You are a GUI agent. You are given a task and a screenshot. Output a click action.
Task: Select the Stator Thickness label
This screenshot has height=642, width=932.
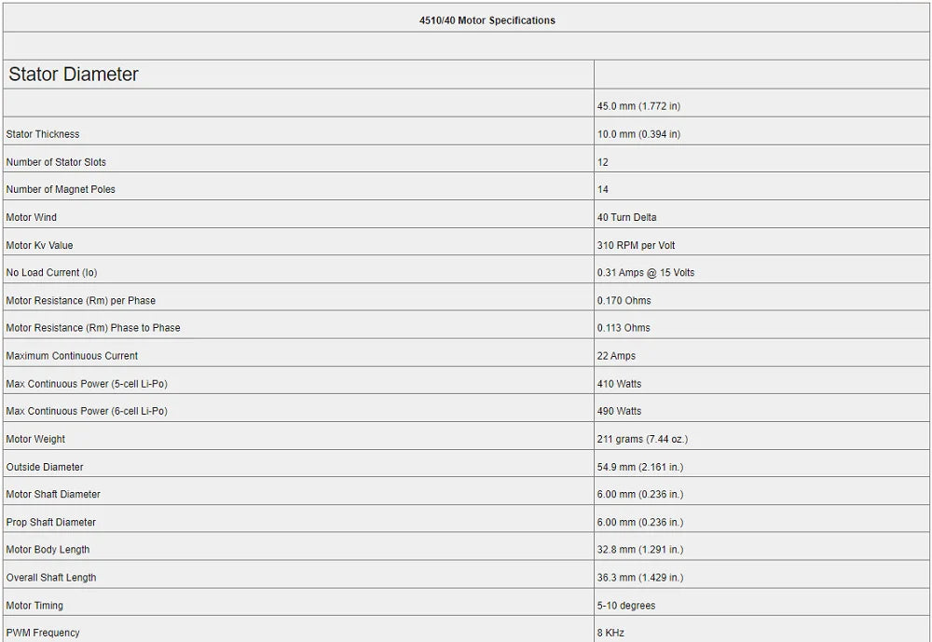(x=42, y=134)
